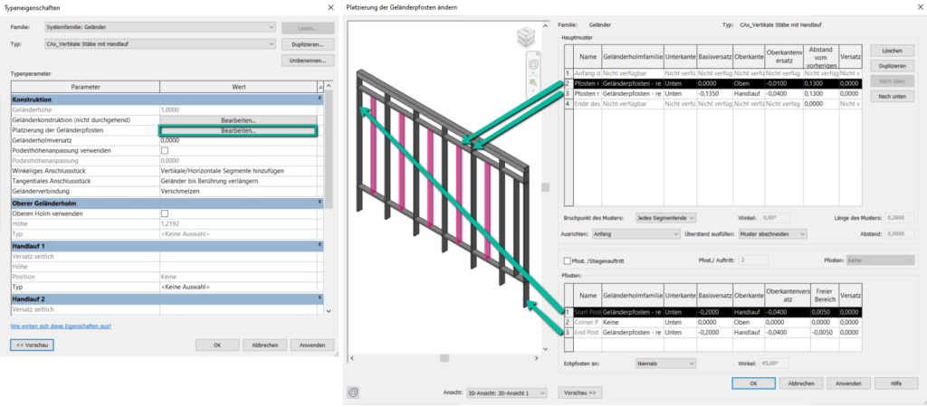Click the steering wheel icon below the preview
Screen dimensions: 927x407
[355, 393]
